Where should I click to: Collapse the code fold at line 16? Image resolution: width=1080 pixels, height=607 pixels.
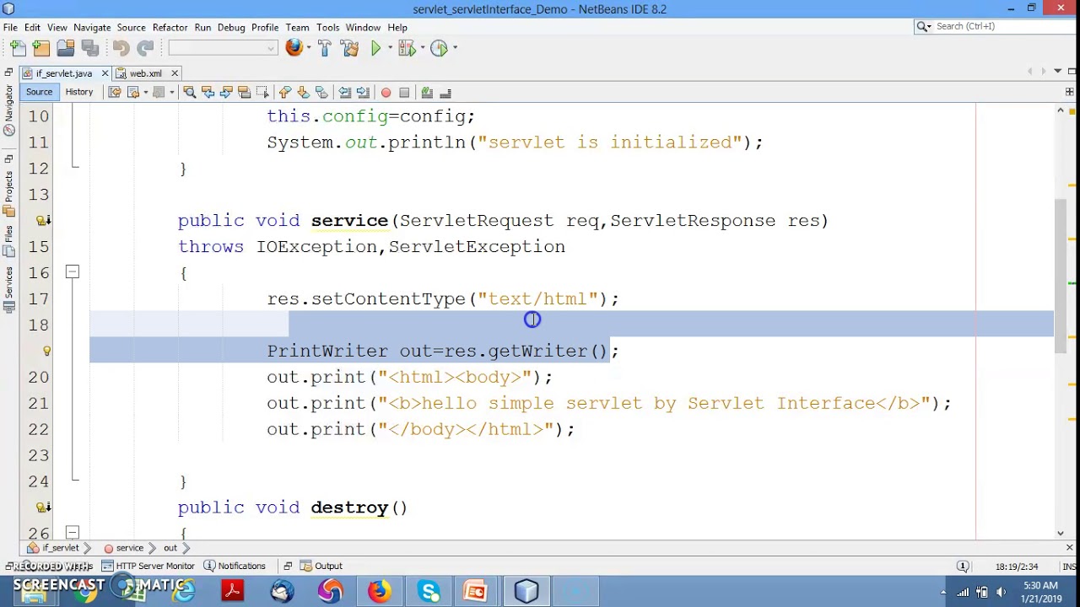tap(72, 272)
